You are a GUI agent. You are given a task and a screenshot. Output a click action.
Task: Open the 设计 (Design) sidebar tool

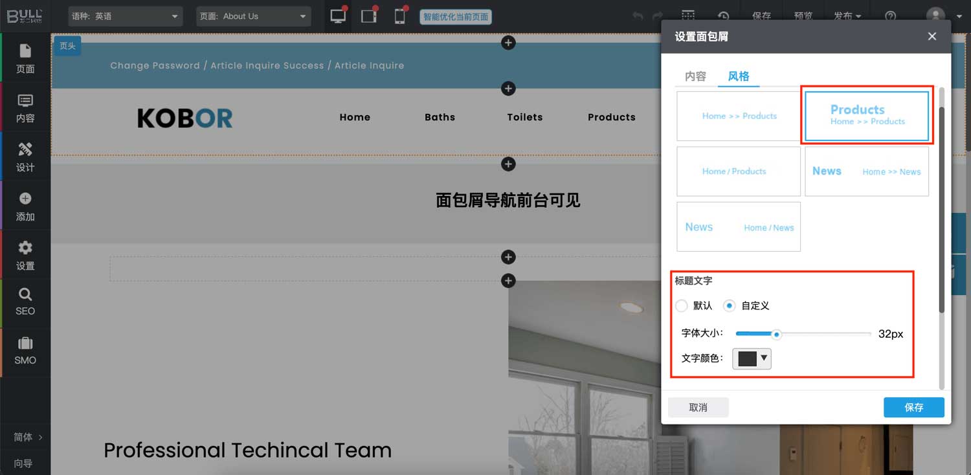coord(25,157)
